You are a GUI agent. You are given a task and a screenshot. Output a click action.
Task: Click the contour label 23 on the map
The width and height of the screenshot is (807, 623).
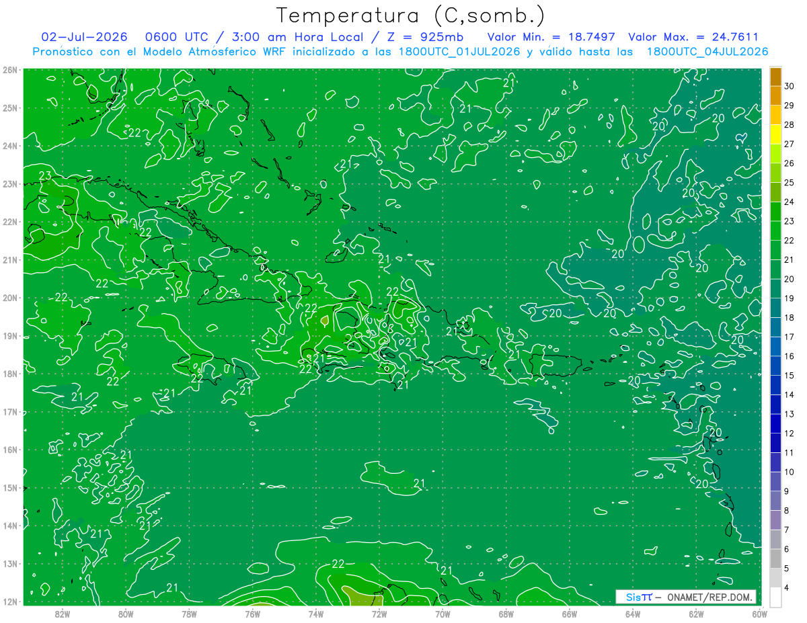tap(46, 176)
